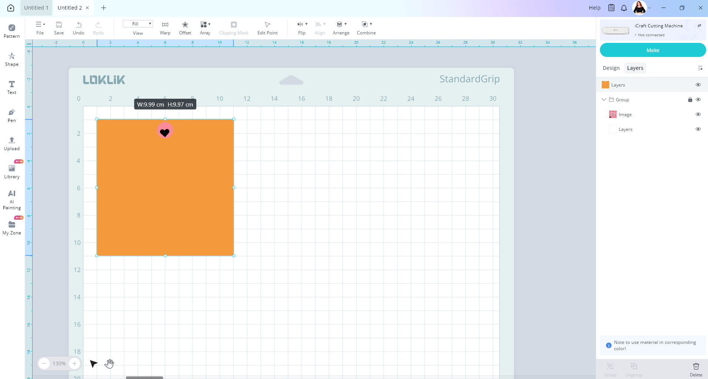The width and height of the screenshot is (708, 379).
Task: Hide the Image layer with eye icon
Action: [x=698, y=114]
